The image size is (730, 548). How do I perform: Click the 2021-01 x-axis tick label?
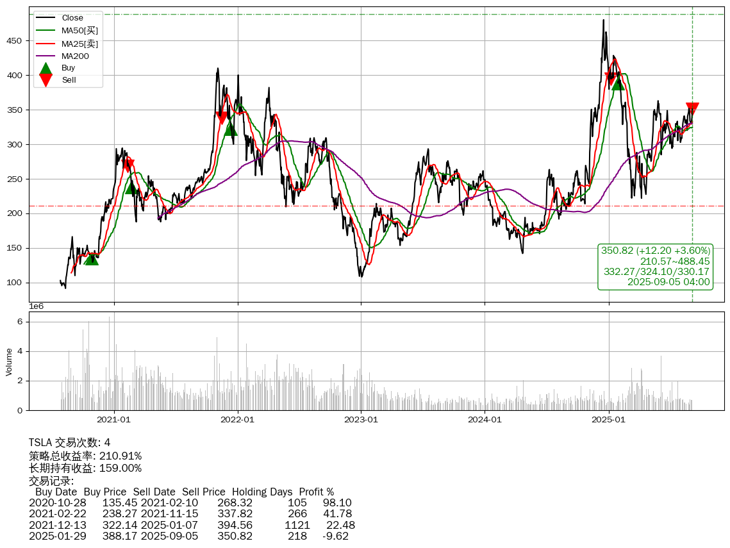click(x=114, y=420)
